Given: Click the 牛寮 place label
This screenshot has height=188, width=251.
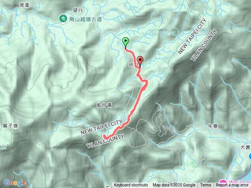Looking at the screenshot, I should point(213,126).
